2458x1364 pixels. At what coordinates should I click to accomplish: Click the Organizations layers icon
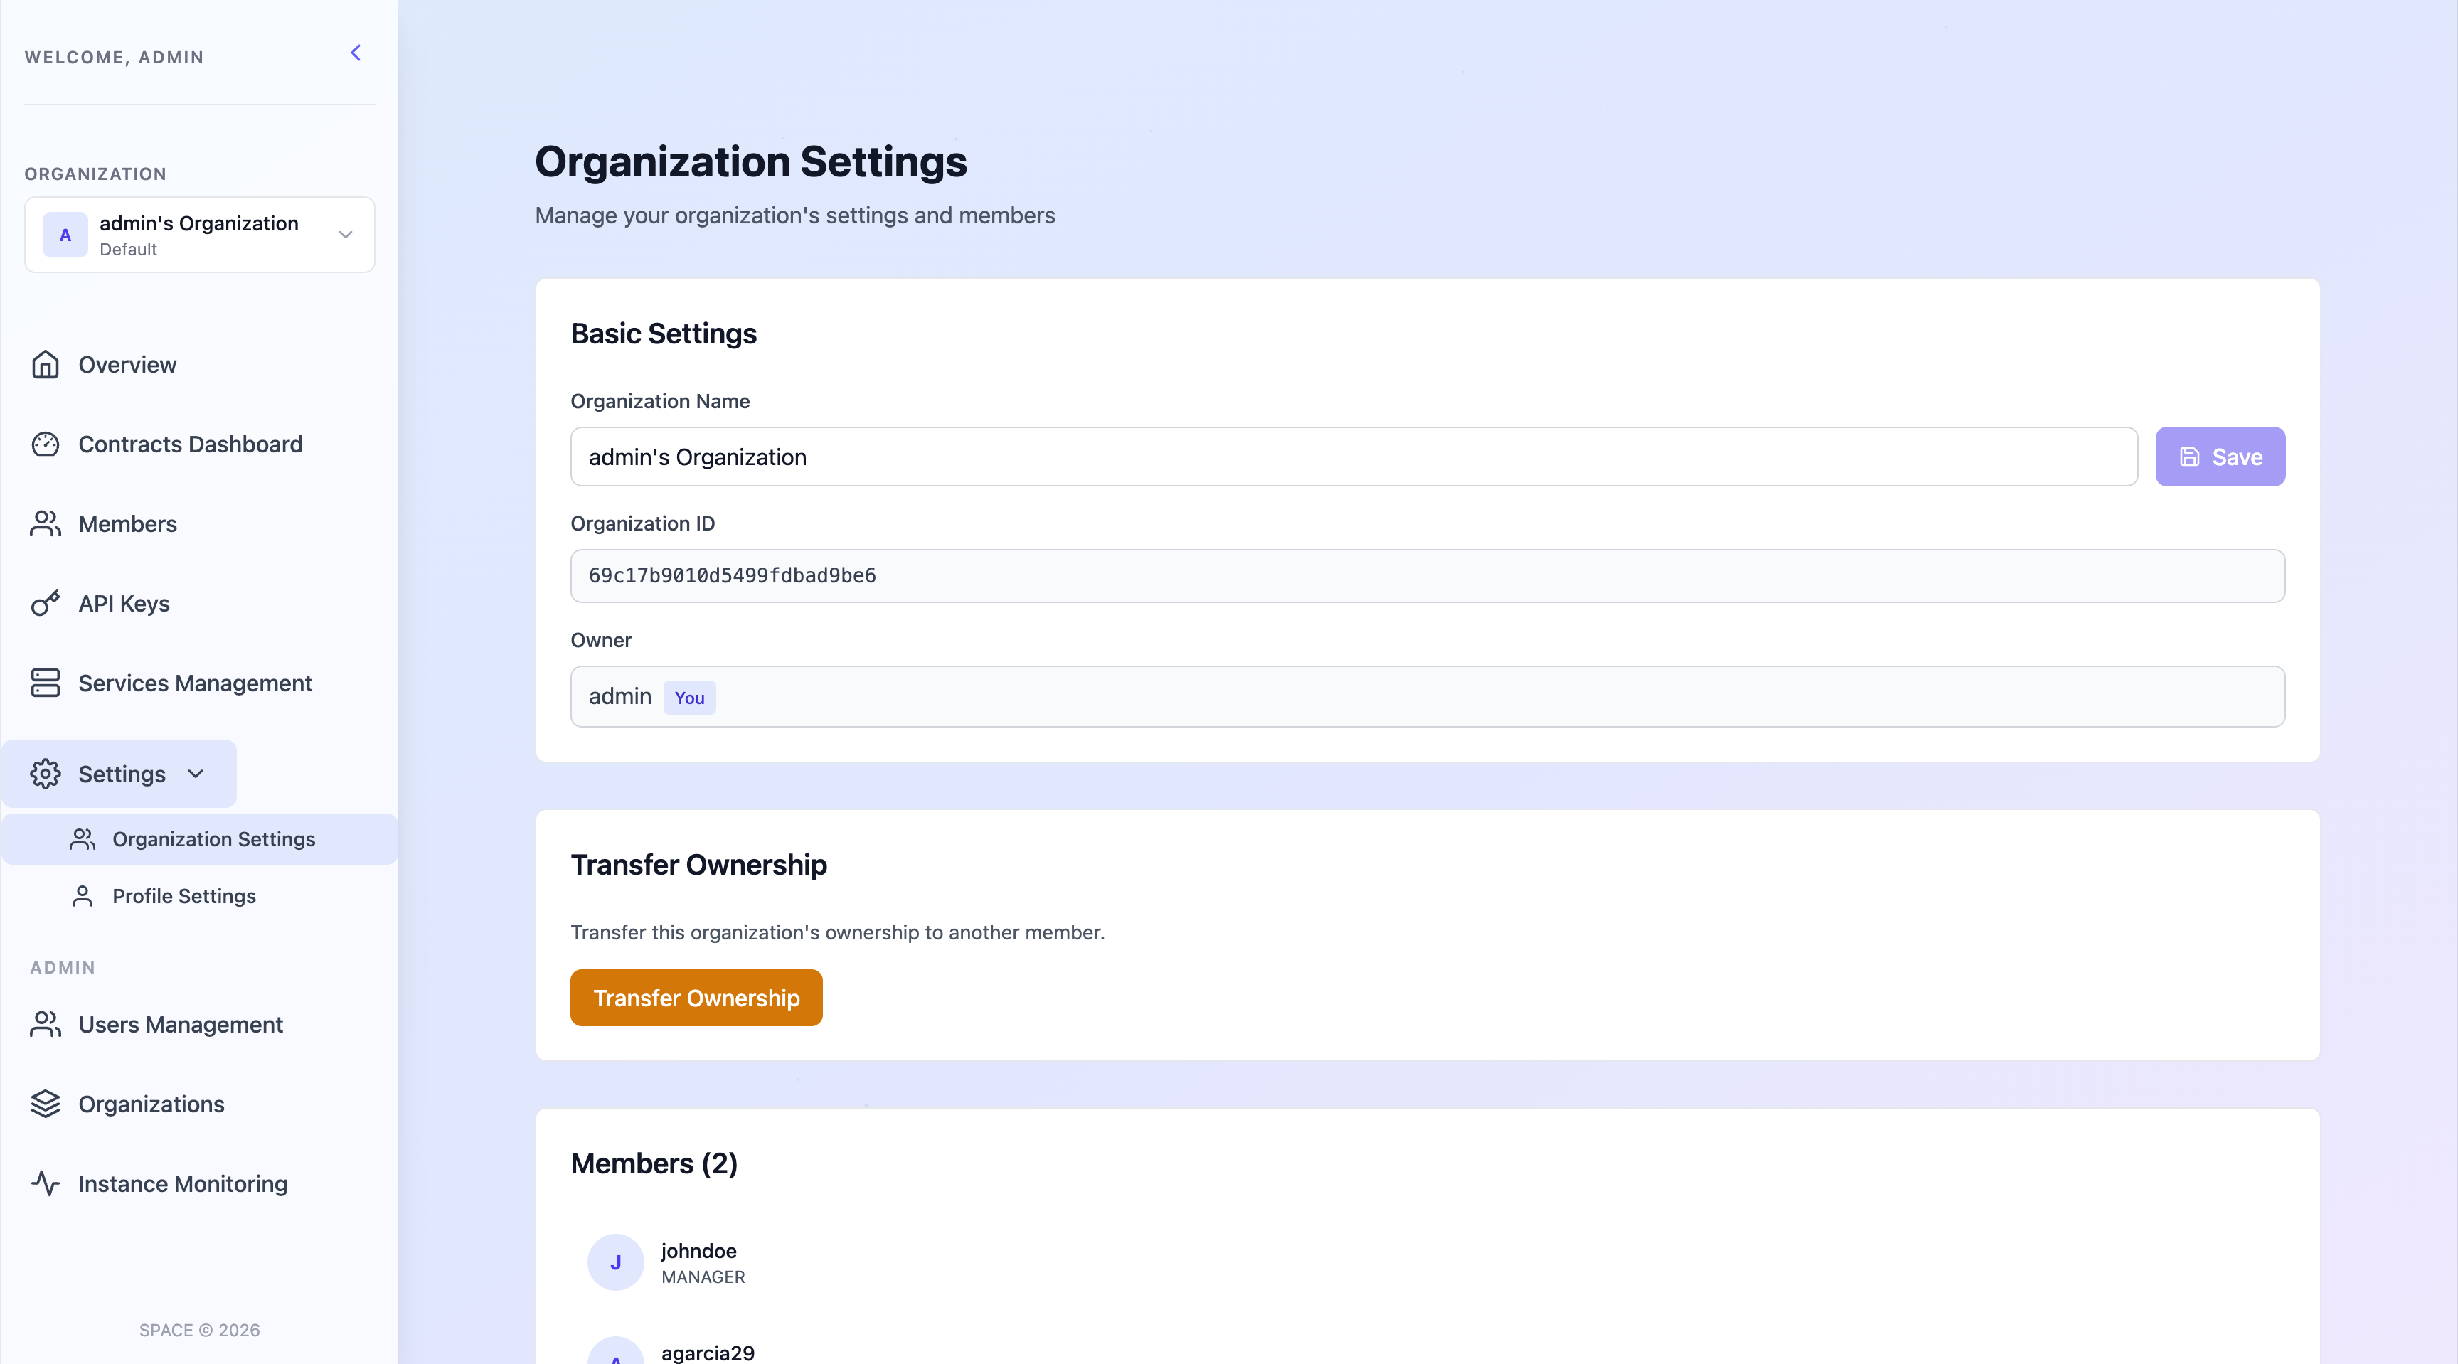(45, 1104)
